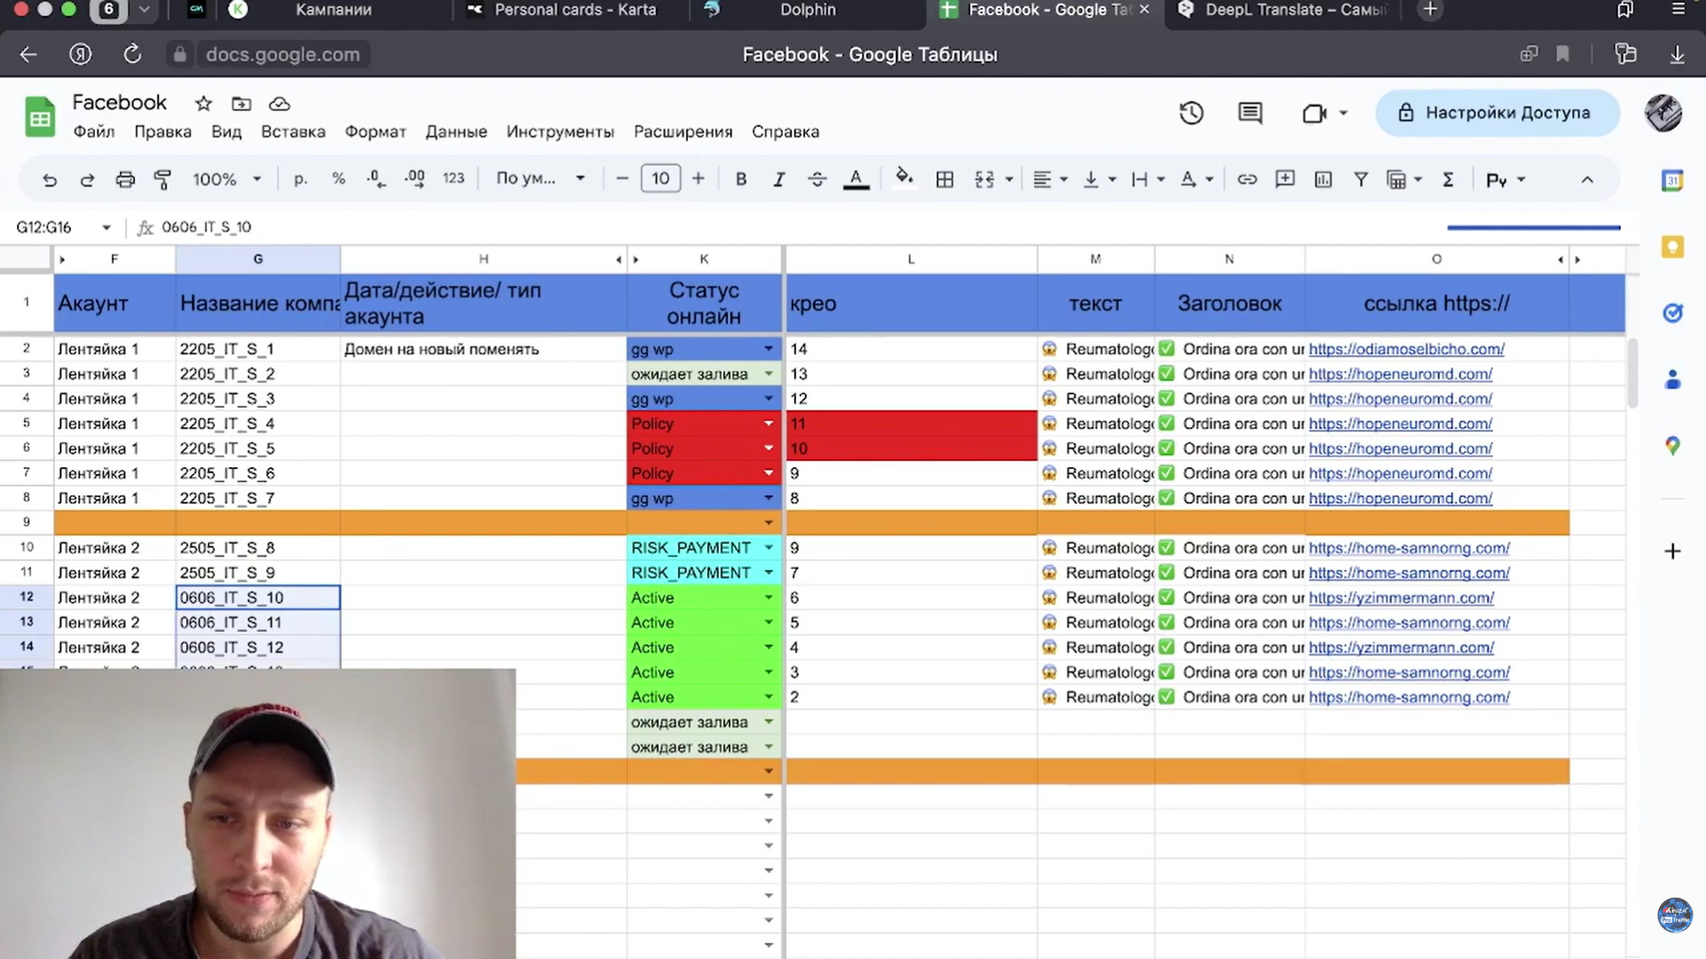1706x959 pixels.
Task: Open the odiamoselbicho.com link in row 2
Action: tap(1407, 349)
